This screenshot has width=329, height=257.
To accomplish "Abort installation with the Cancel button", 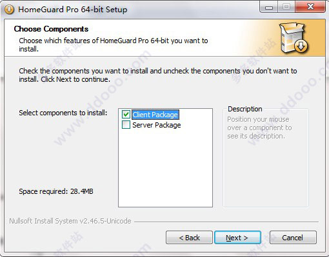I will coord(293,238).
